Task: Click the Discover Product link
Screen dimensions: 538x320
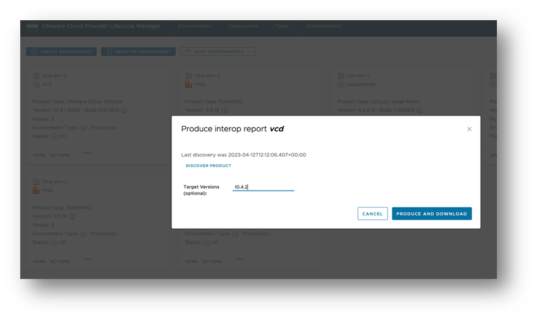Action: pyautogui.click(x=209, y=166)
